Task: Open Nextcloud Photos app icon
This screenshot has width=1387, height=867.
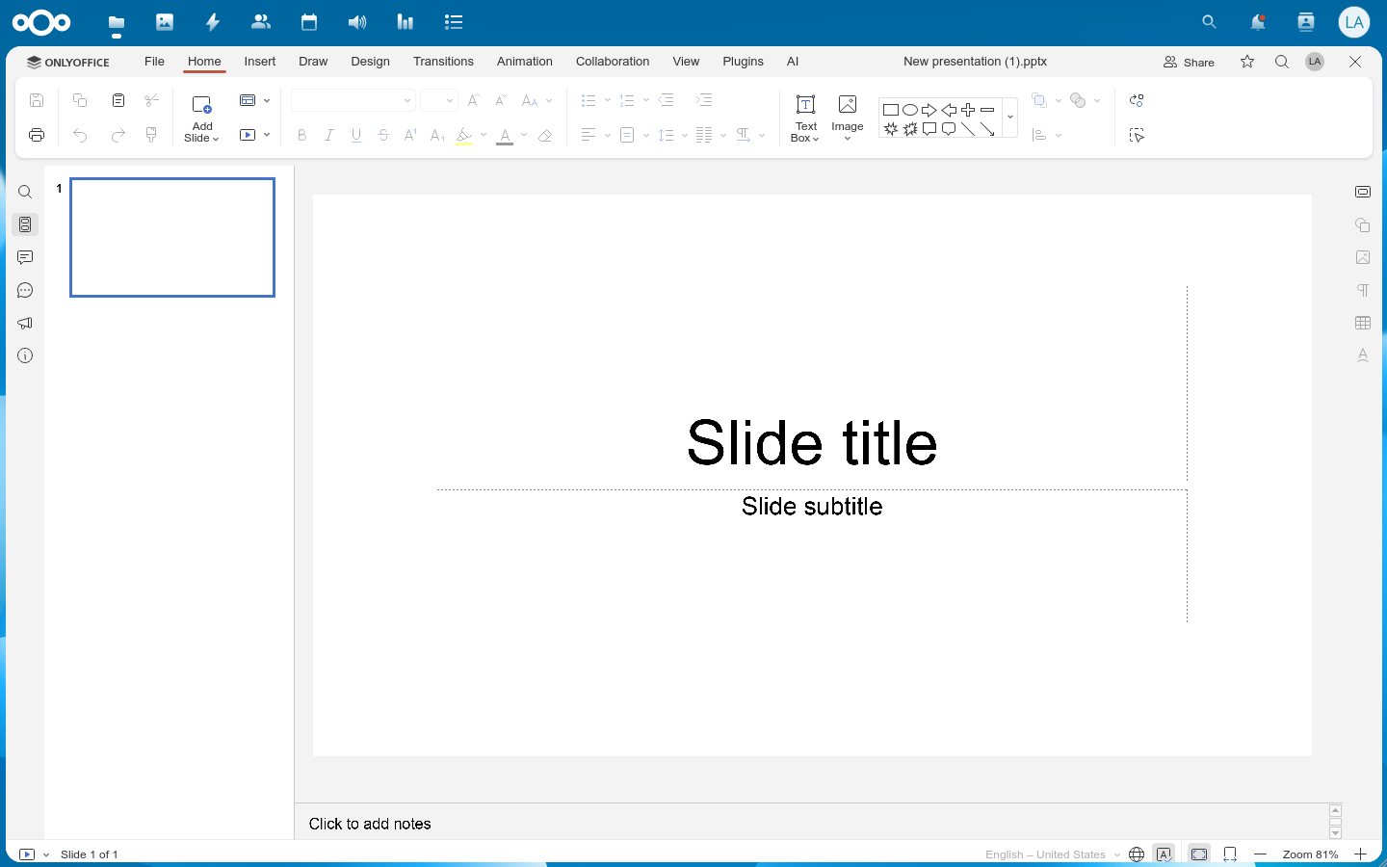Action: (x=165, y=22)
